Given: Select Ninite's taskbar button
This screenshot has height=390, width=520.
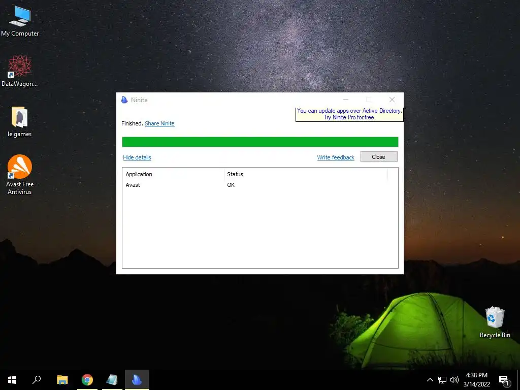Looking at the screenshot, I should pos(137,380).
